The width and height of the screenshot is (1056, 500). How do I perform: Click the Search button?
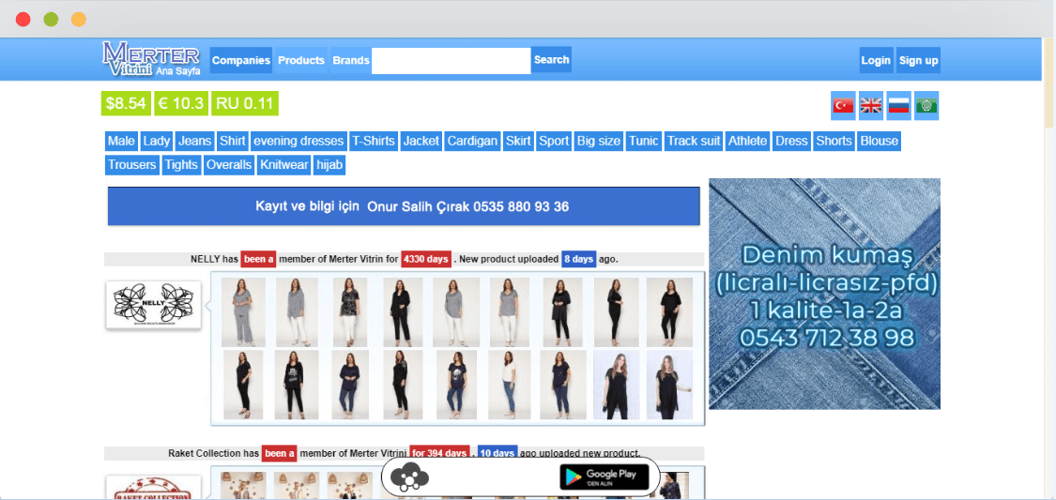coord(552,59)
